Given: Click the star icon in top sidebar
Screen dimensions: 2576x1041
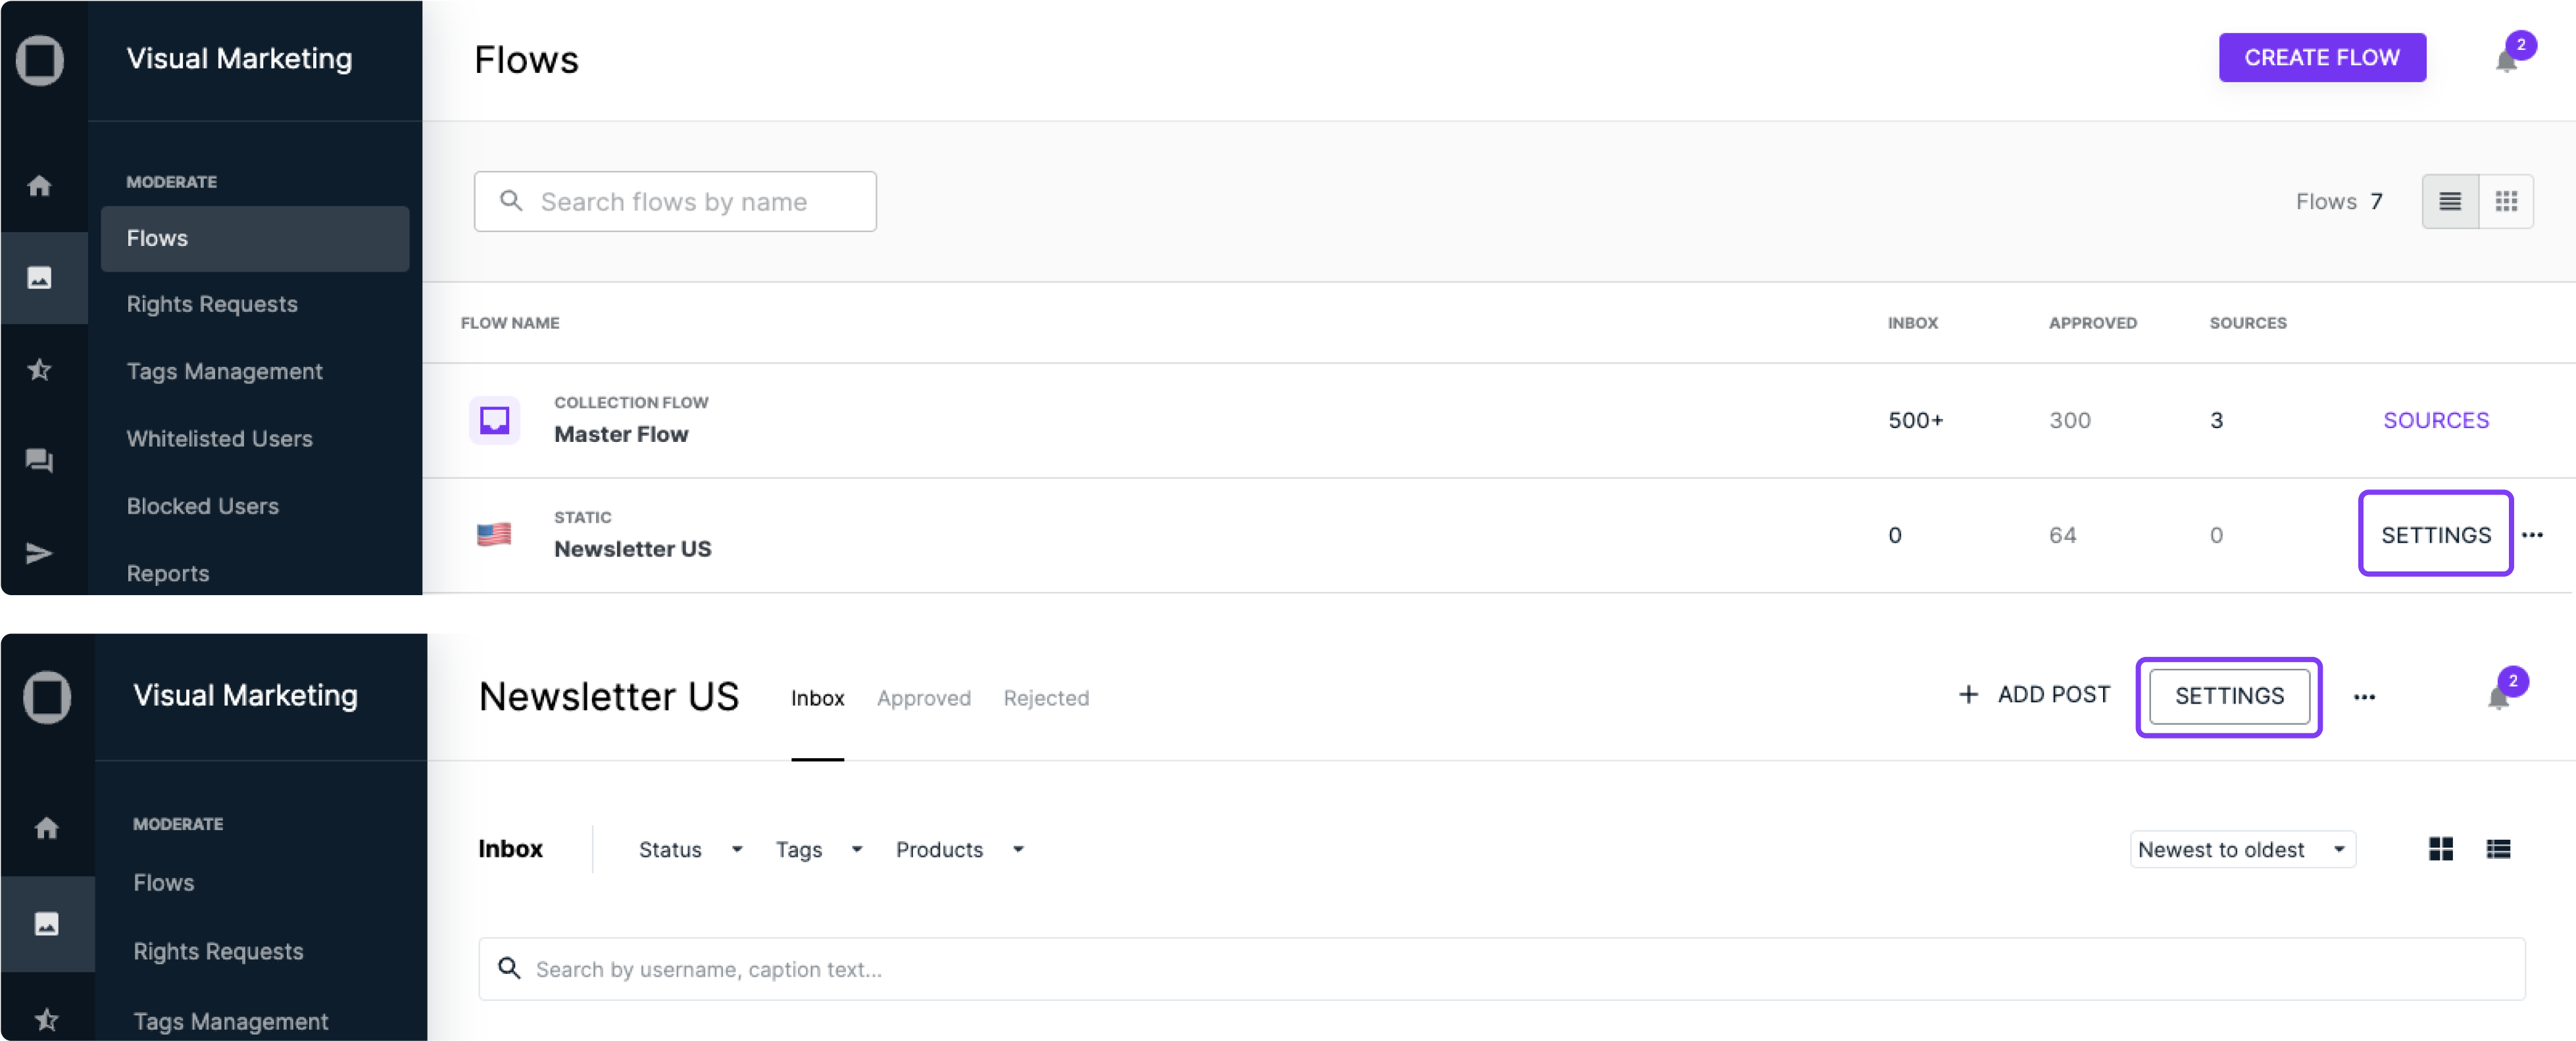Looking at the screenshot, I should tap(40, 370).
